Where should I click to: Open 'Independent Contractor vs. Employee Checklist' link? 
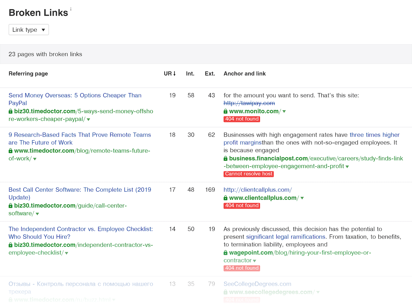[80, 233]
